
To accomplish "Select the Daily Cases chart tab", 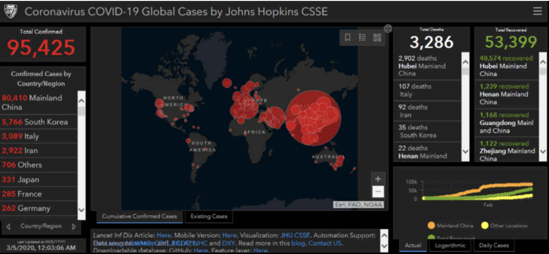I will pos(494,245).
